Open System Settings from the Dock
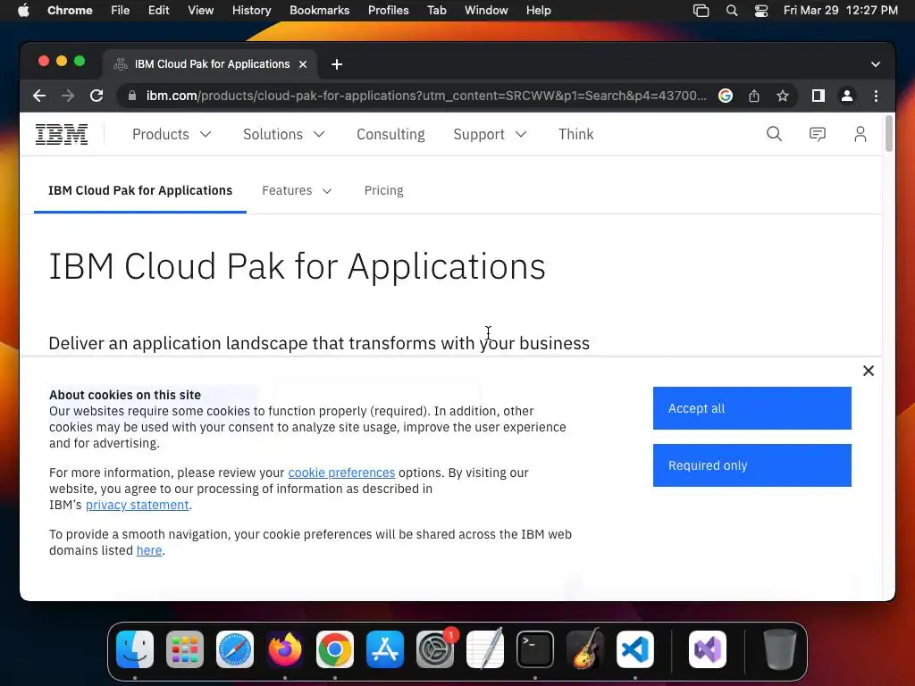The image size is (915, 686). click(435, 649)
